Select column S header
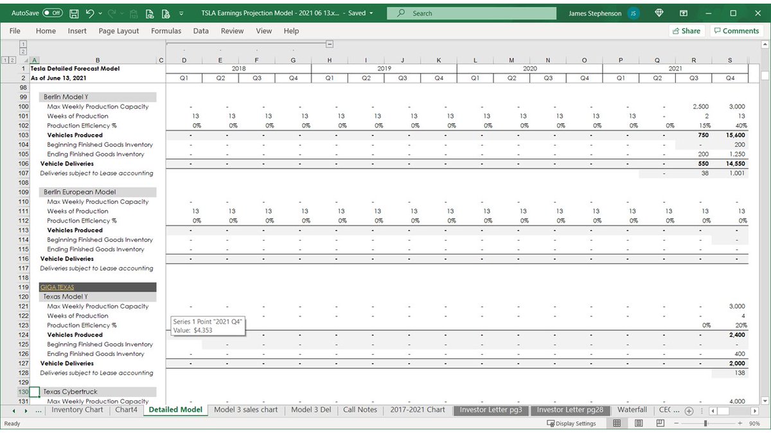This screenshot has height=433, width=771. tap(730, 60)
